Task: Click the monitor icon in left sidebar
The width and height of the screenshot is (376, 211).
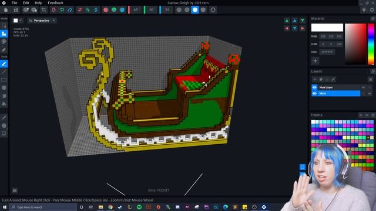Action: pos(4,134)
